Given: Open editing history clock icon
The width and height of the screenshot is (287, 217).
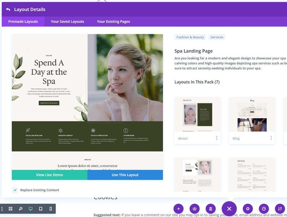Looking at the screenshot, I should pyautogui.click(x=264, y=209).
